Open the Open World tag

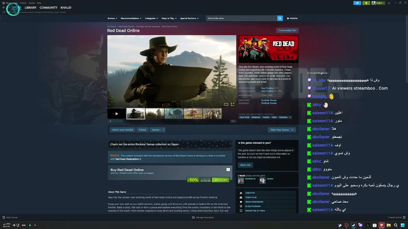244,117
